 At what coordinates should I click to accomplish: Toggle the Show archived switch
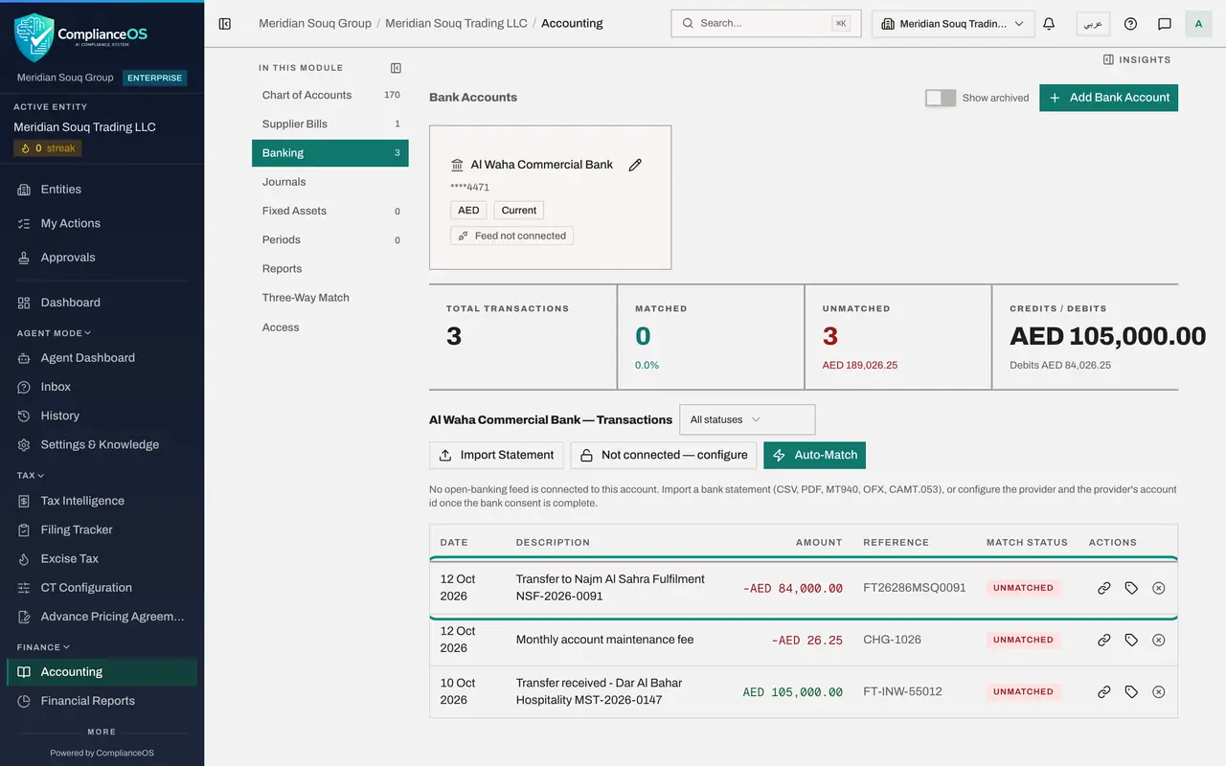(941, 98)
